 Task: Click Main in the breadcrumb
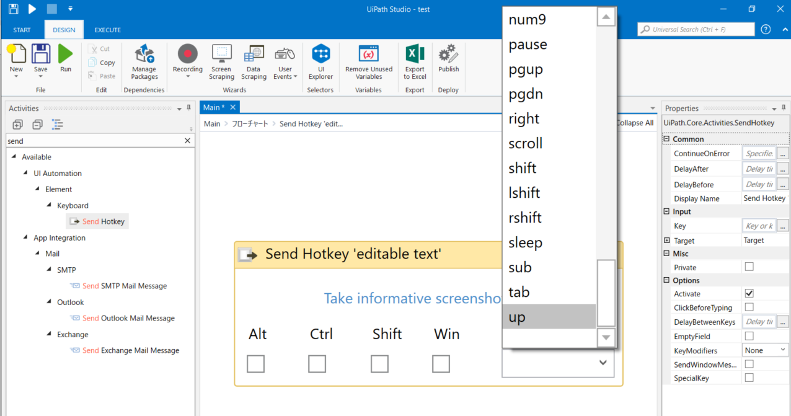212,123
